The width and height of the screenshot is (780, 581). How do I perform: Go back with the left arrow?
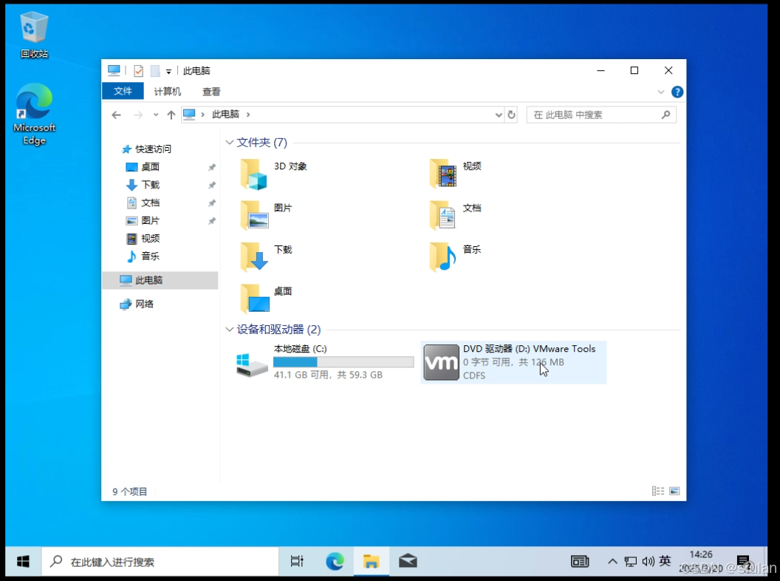pos(117,115)
